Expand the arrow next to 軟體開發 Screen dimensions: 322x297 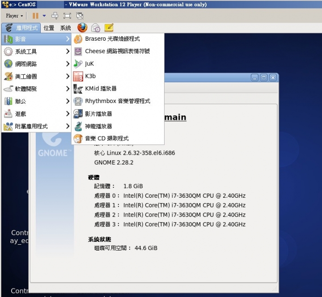[x=68, y=89]
